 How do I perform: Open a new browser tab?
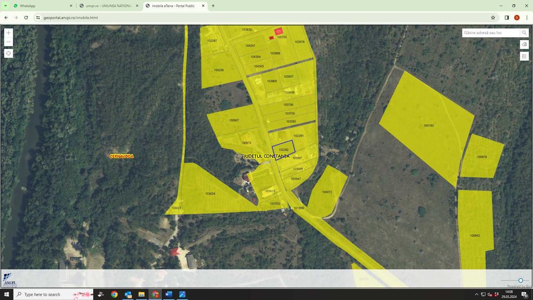click(213, 6)
